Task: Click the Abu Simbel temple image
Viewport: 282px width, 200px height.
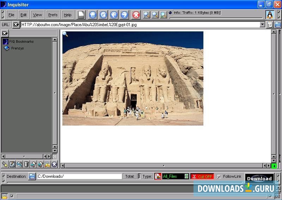Action: tap(133, 78)
